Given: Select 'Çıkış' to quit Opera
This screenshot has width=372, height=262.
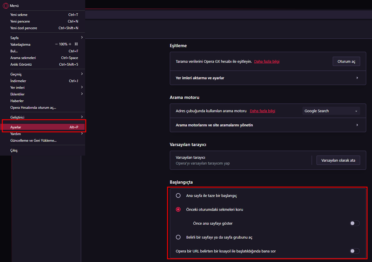Looking at the screenshot, I should tap(42, 150).
